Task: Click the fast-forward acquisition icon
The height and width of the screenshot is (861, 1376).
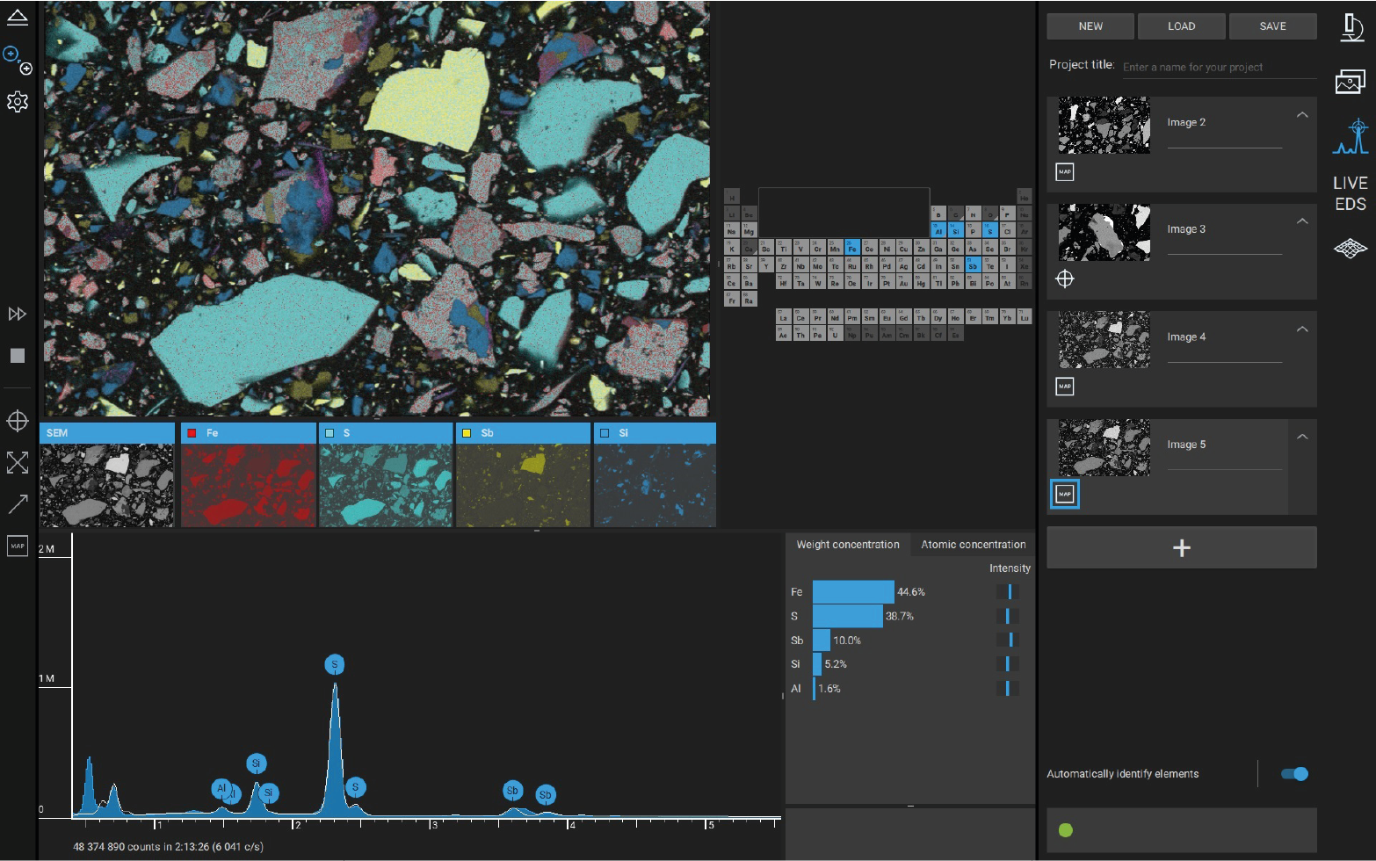Action: [17, 314]
